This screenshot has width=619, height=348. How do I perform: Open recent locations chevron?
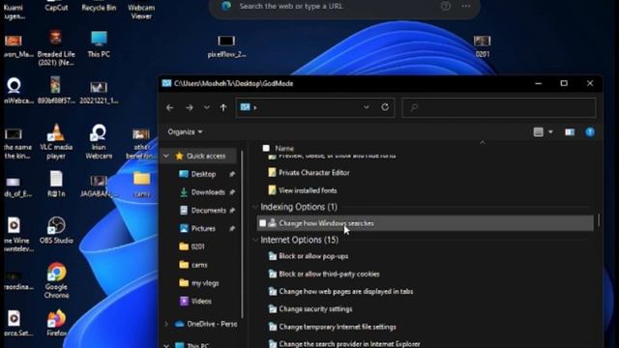[x=206, y=107]
